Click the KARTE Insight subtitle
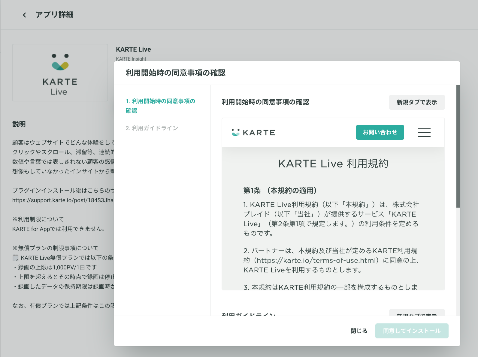Image resolution: width=478 pixels, height=357 pixels. click(x=131, y=59)
